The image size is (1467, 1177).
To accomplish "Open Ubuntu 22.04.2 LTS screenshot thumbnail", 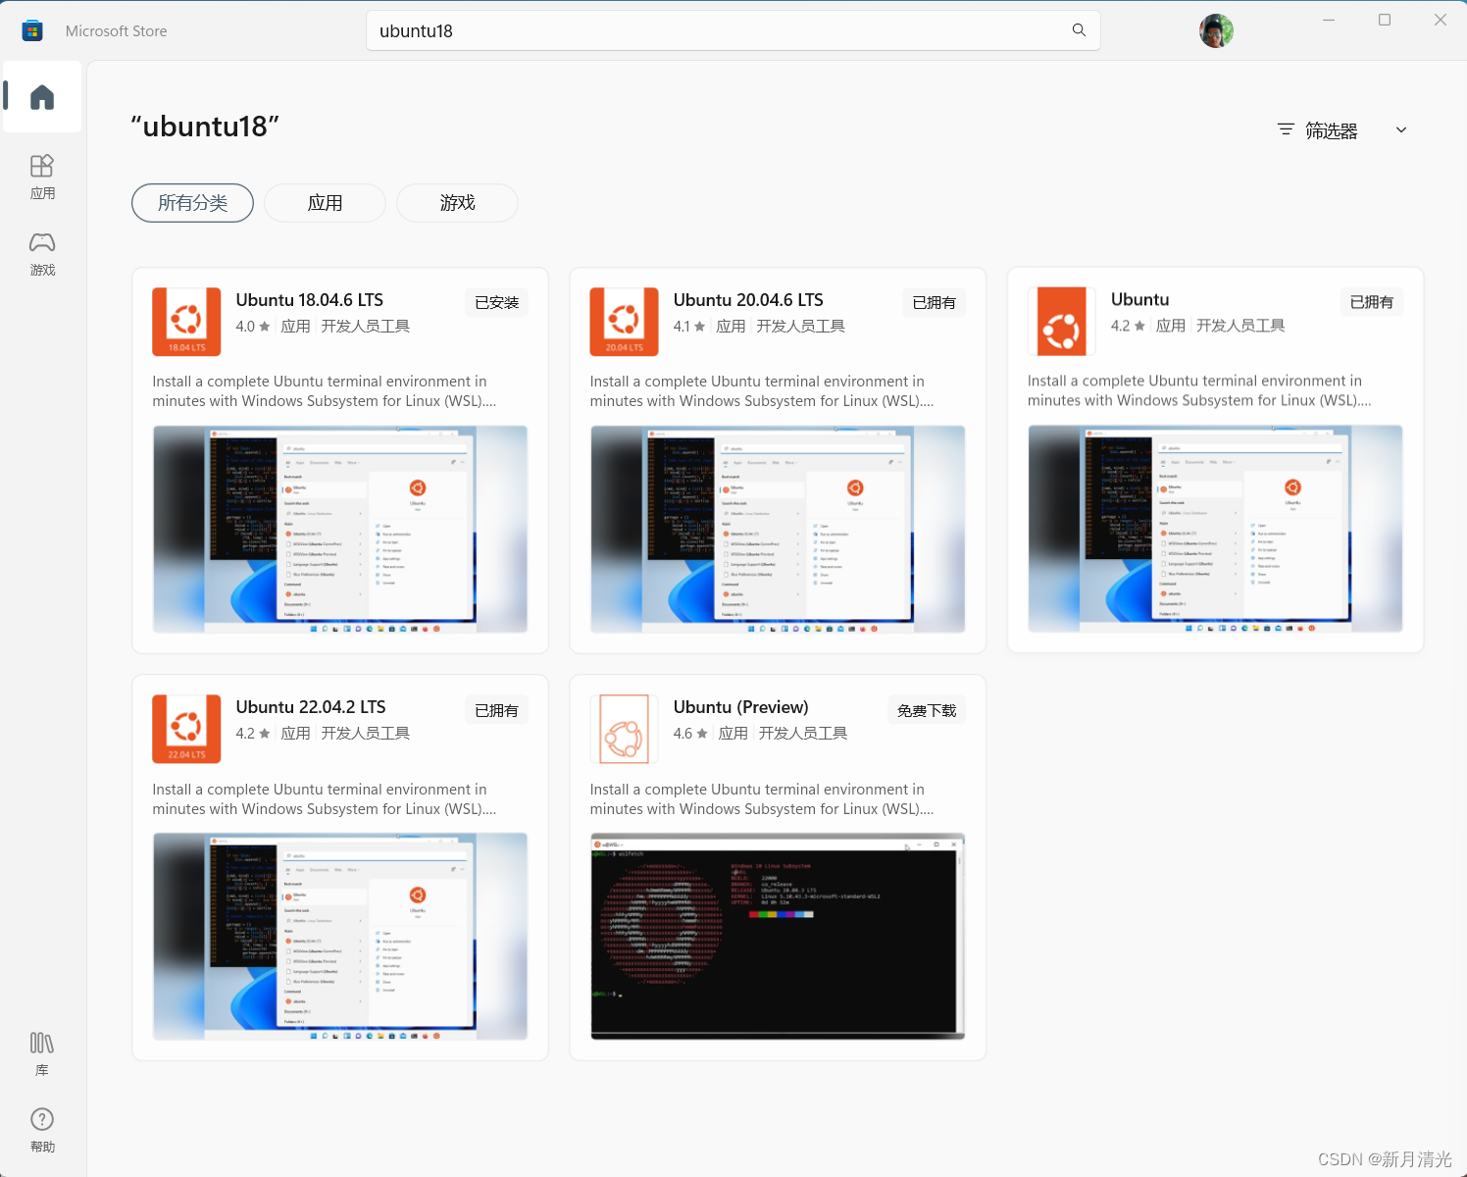I will [340, 936].
